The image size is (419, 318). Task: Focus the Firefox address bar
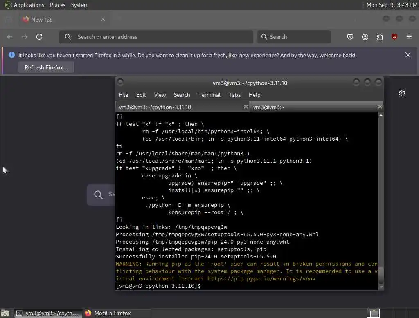pyautogui.click(x=156, y=37)
